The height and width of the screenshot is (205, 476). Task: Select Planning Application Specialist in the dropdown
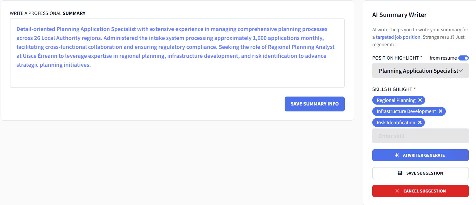(418, 71)
